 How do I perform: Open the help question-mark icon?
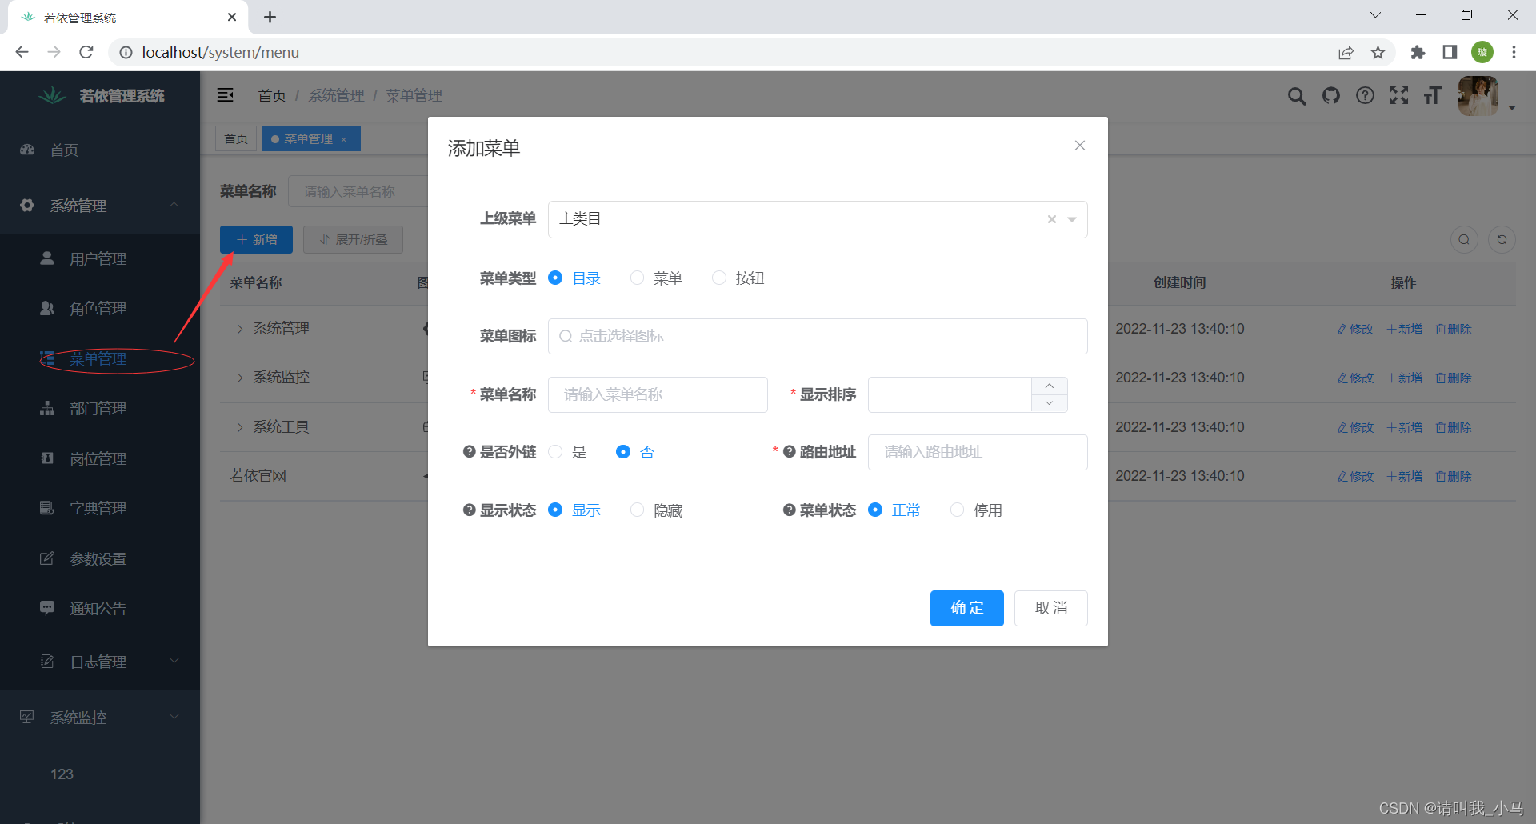pos(1365,95)
